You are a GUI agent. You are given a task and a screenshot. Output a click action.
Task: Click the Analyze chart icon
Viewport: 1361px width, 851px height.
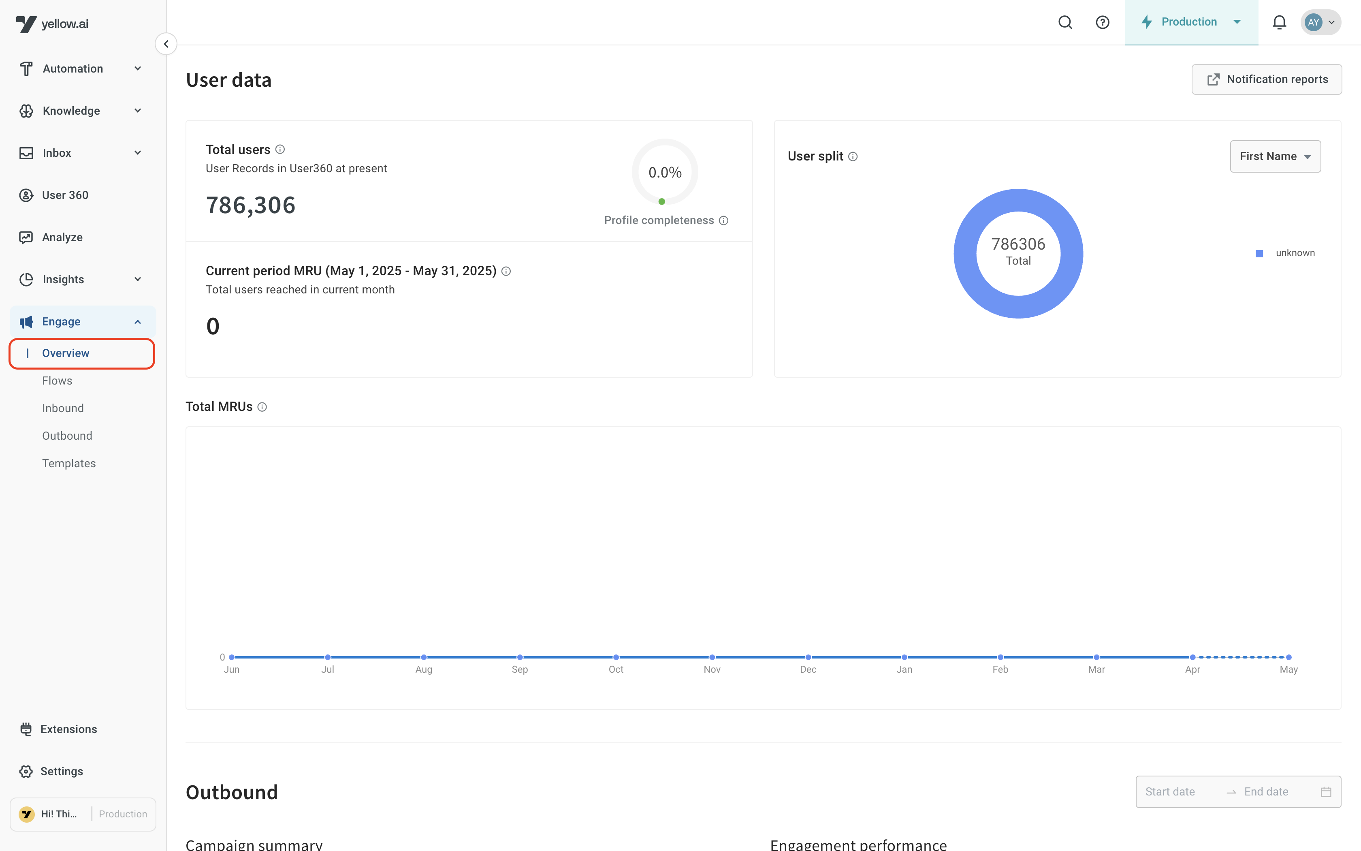click(26, 237)
